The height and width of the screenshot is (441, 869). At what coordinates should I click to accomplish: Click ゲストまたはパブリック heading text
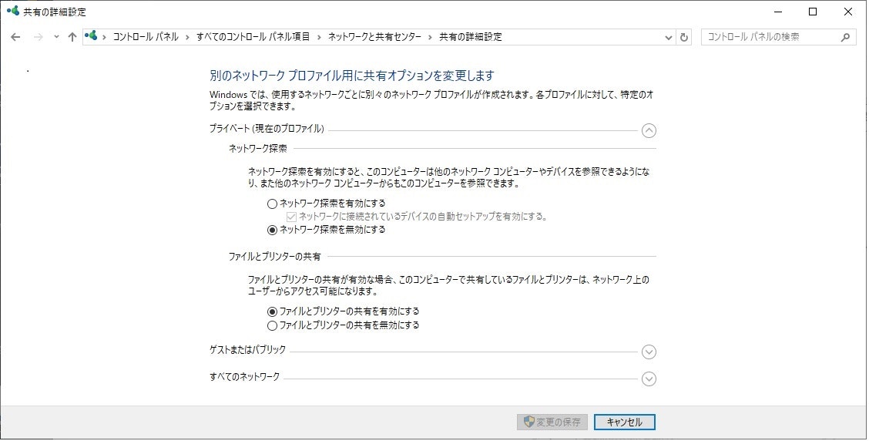(x=248, y=349)
